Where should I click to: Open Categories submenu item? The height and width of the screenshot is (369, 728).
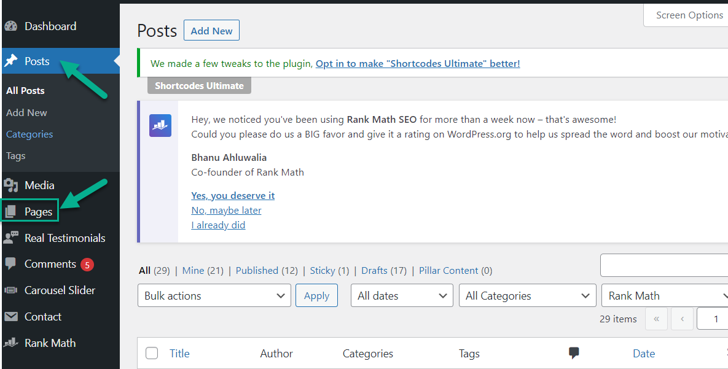[29, 134]
